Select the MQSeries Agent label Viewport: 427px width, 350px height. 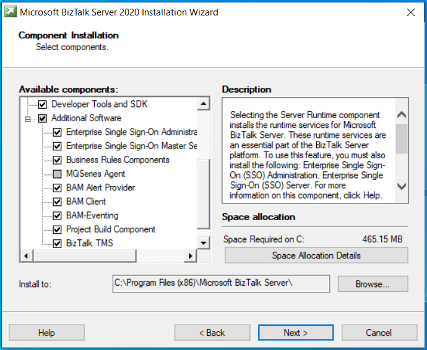95,173
